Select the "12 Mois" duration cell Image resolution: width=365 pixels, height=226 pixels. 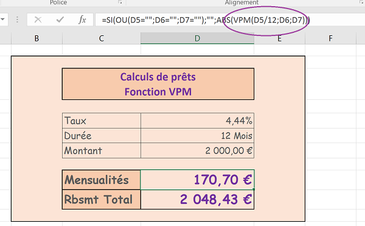click(197, 136)
